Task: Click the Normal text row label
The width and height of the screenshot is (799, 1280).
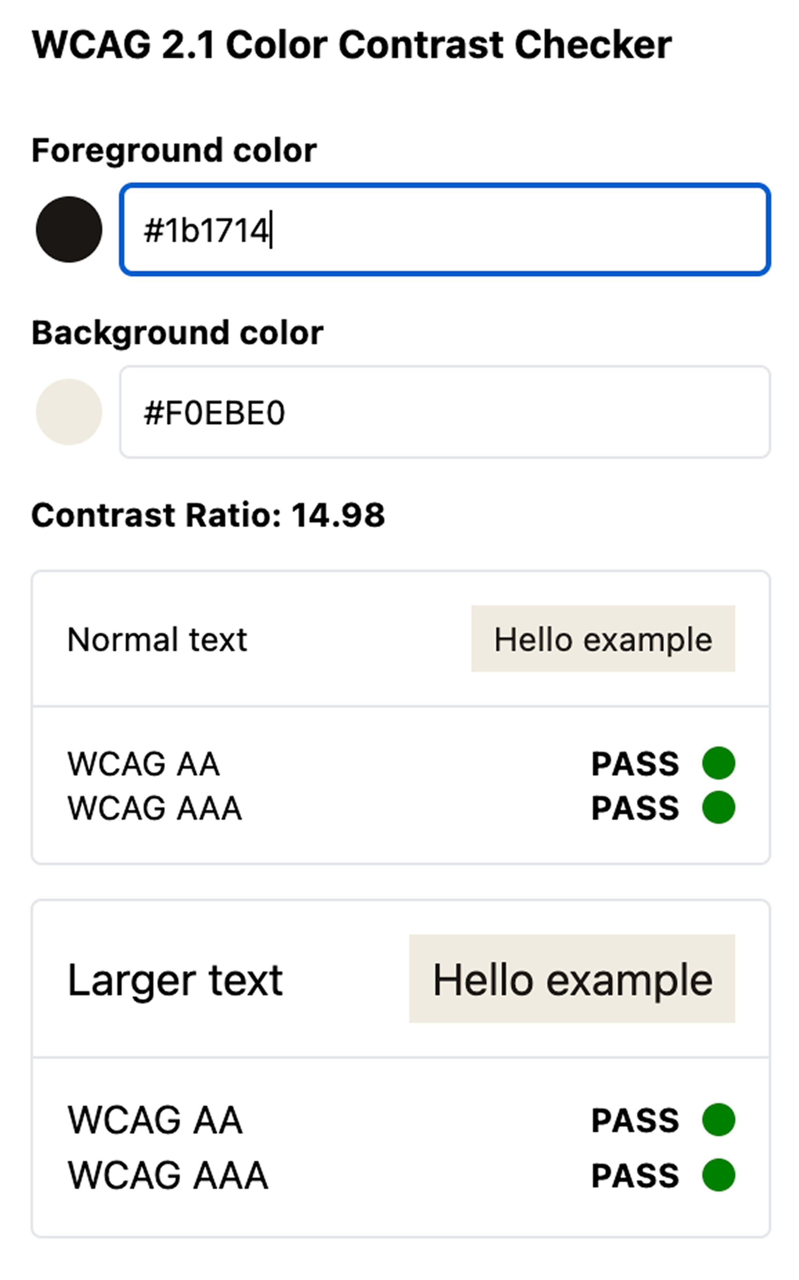Action: (x=157, y=640)
